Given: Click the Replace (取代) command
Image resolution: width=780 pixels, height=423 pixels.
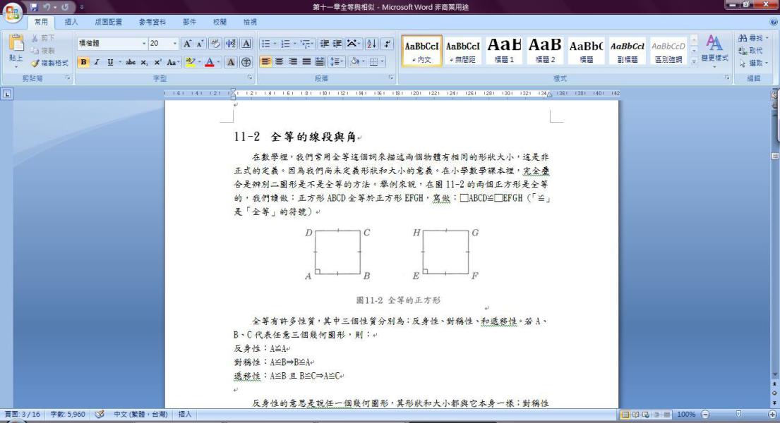Looking at the screenshot, I should (751, 51).
